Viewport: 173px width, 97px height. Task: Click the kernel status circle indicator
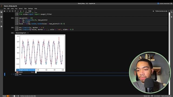[x=169, y=11]
